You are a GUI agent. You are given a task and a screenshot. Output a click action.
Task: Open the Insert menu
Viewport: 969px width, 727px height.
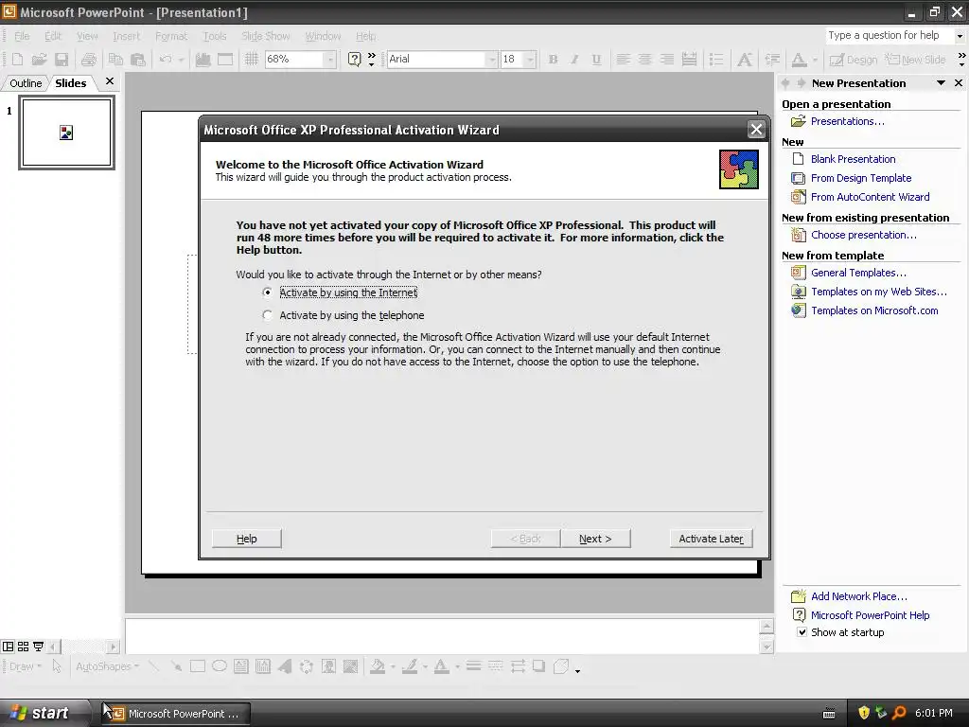pyautogui.click(x=126, y=36)
